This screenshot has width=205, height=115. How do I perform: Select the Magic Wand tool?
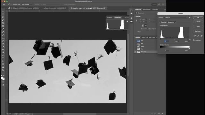(x=3, y=20)
